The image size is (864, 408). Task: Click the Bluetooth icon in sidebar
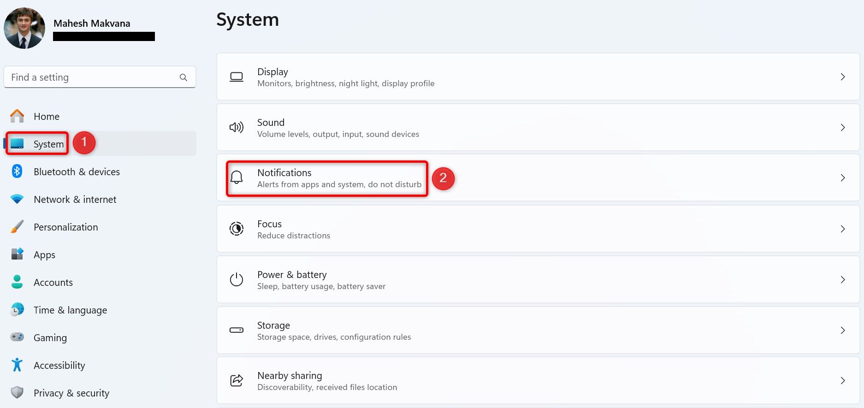click(x=17, y=171)
